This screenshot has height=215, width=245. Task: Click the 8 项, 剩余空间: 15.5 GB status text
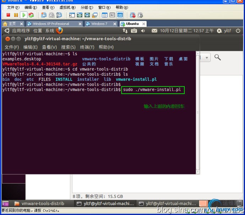click(x=98, y=196)
